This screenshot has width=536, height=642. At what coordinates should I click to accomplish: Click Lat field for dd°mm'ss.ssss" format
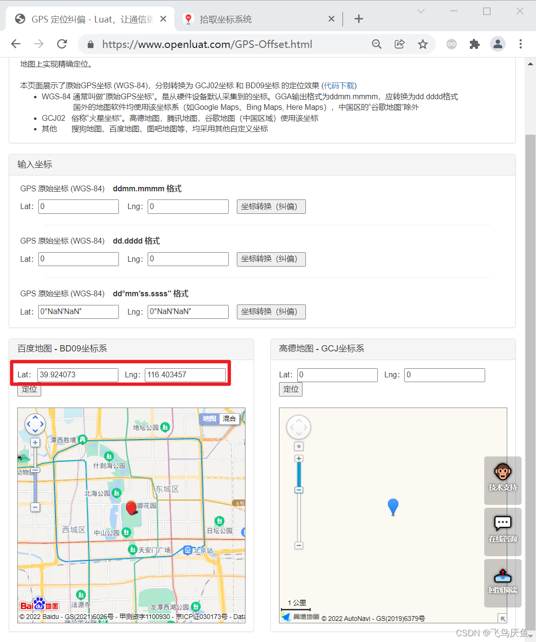pyautogui.click(x=79, y=312)
